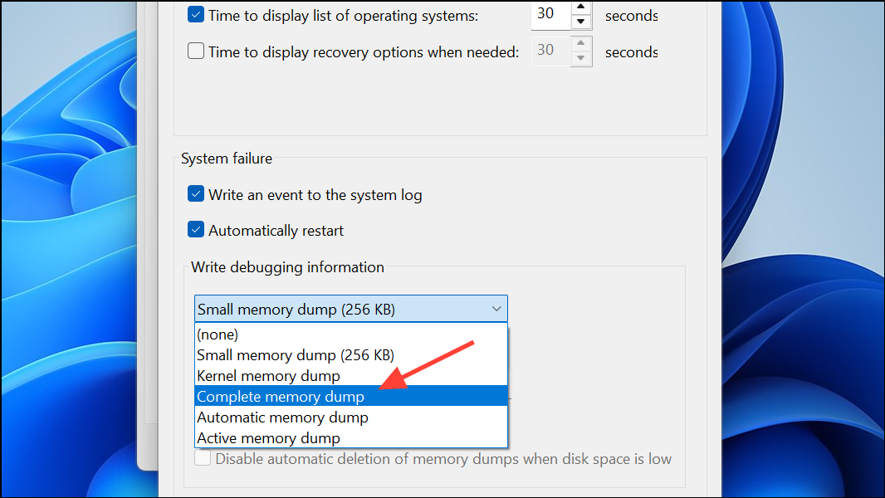
Task: Collapse the write debugging information dropdown
Action: pyautogui.click(x=496, y=308)
